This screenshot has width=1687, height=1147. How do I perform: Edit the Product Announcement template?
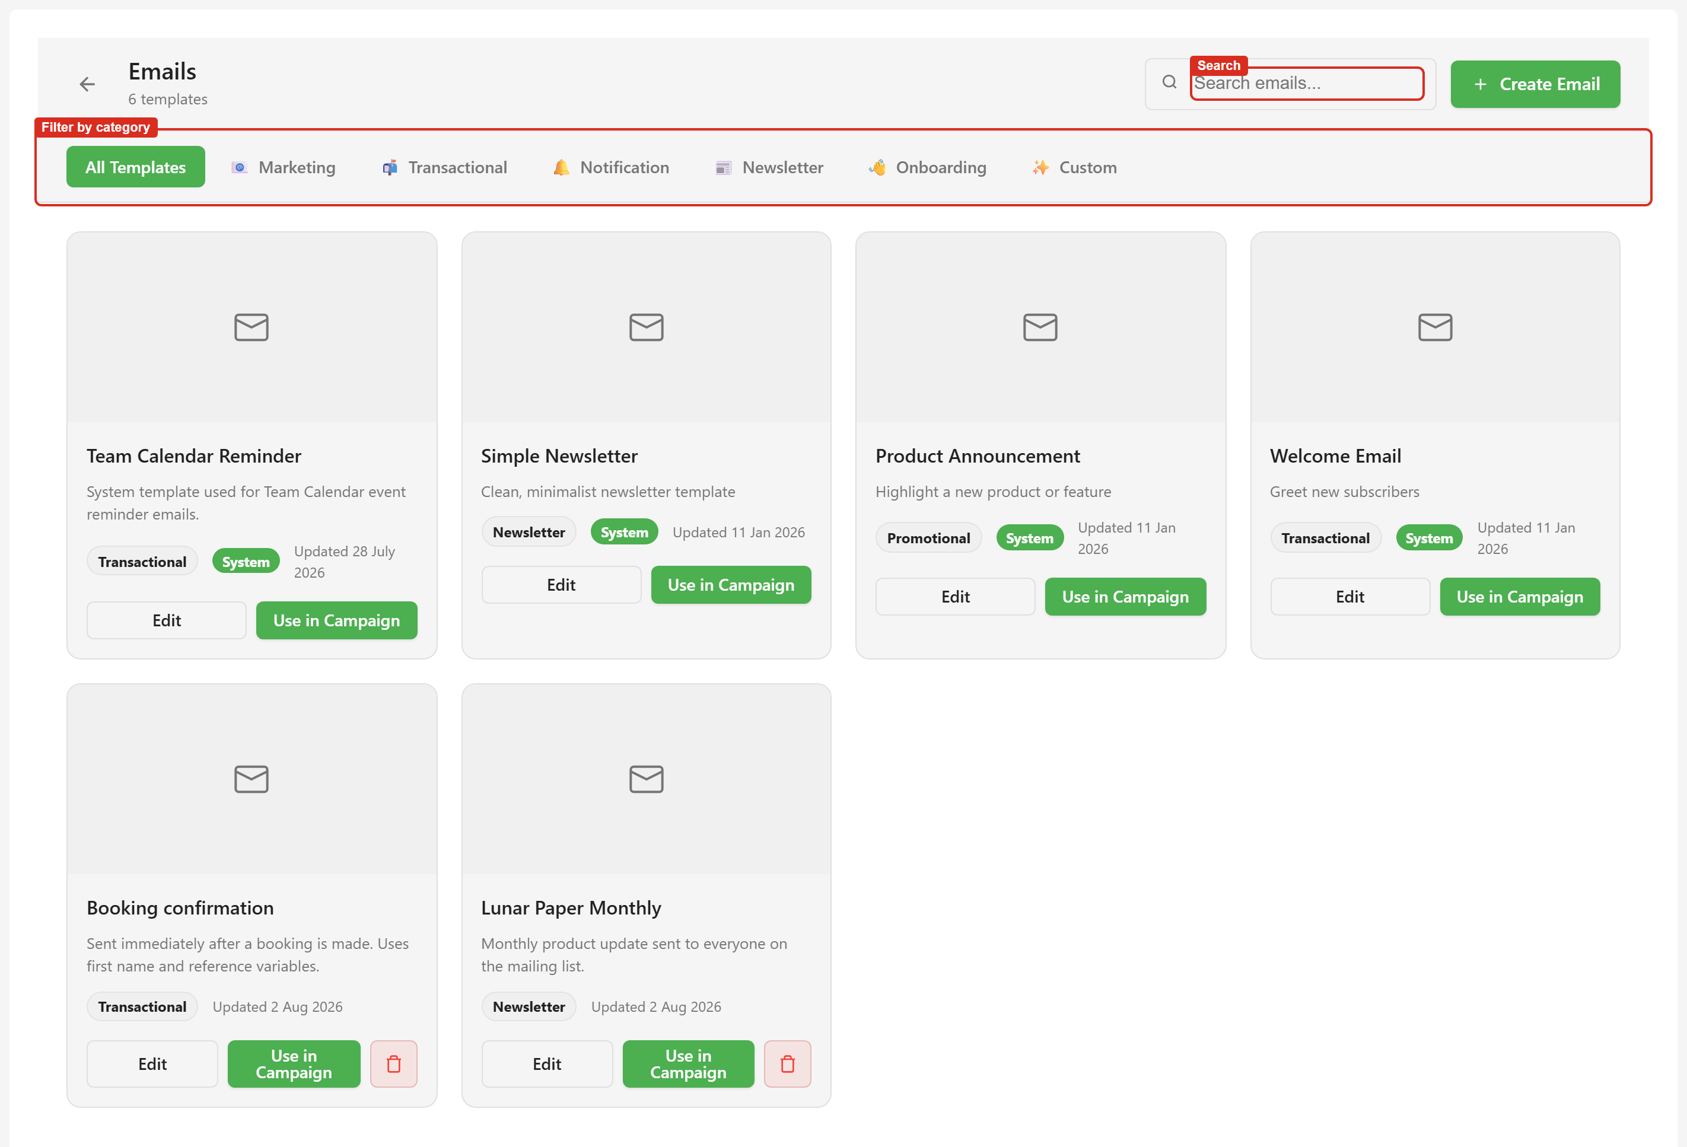[955, 597]
